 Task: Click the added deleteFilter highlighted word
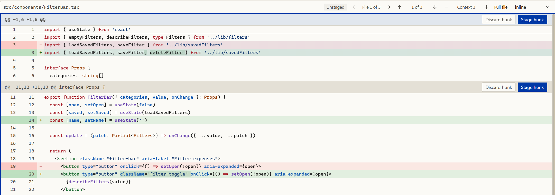tap(166, 53)
